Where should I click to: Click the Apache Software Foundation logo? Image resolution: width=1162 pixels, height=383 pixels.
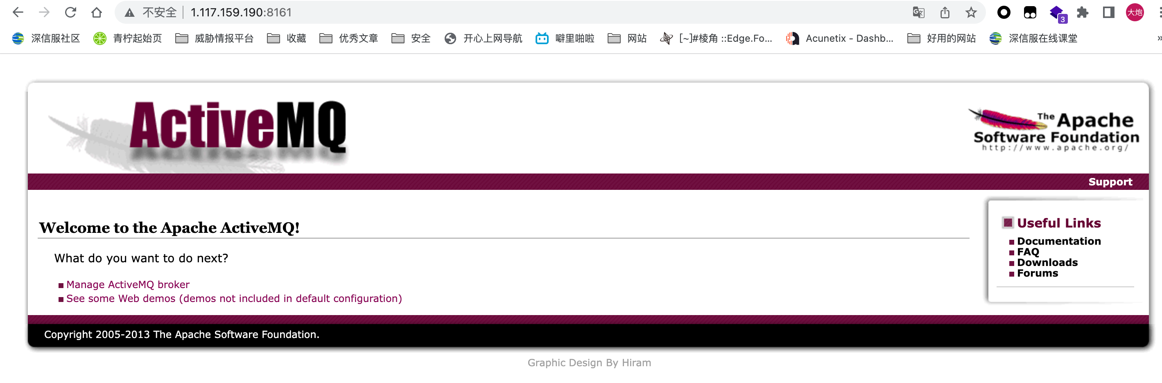pos(1054,130)
